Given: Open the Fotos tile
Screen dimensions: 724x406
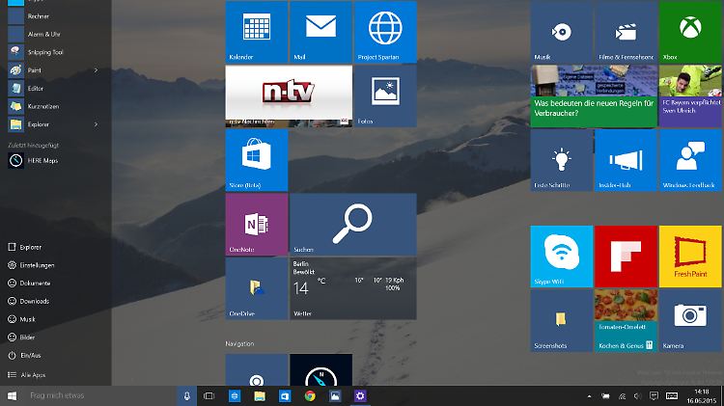Looking at the screenshot, I should [385, 96].
